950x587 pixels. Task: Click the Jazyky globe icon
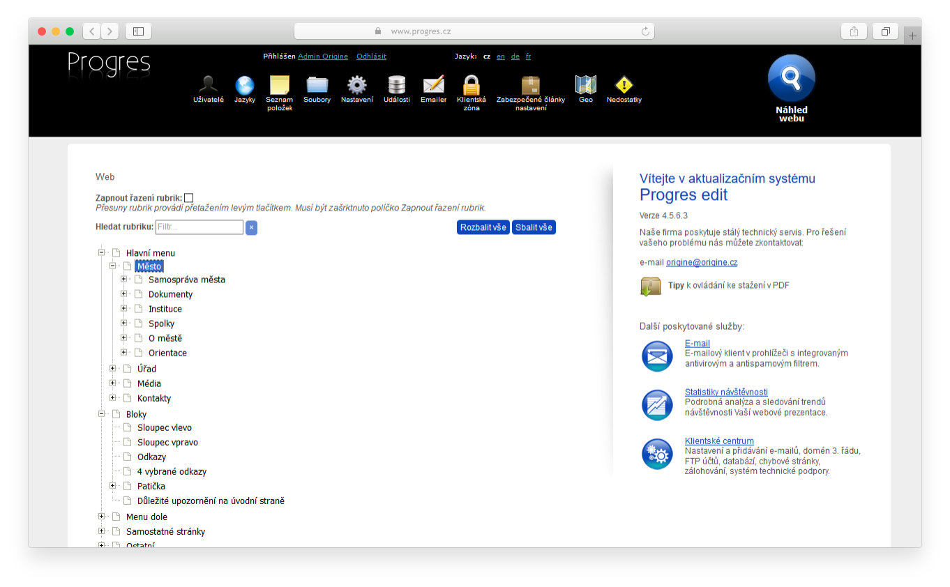click(x=245, y=86)
